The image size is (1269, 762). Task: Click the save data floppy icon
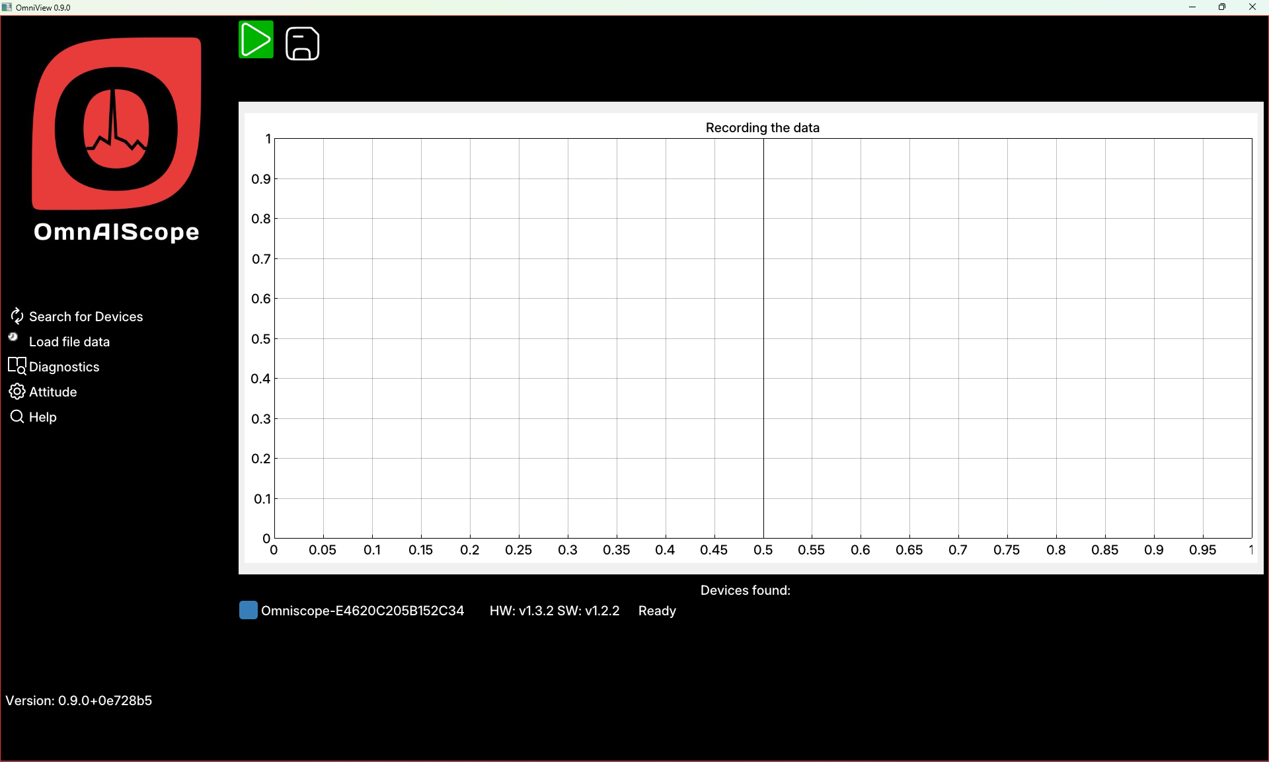pyautogui.click(x=302, y=44)
